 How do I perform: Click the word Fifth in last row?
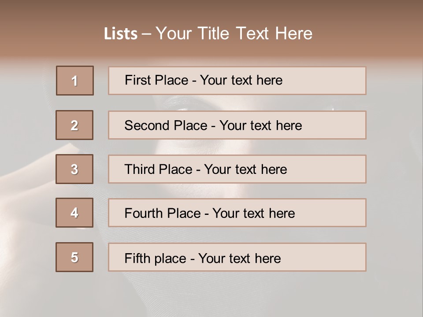point(137,258)
